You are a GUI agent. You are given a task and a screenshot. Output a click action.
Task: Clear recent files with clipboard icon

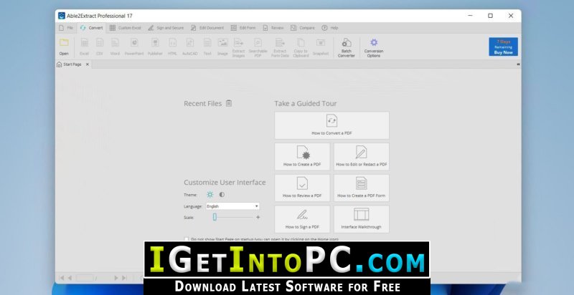(229, 103)
